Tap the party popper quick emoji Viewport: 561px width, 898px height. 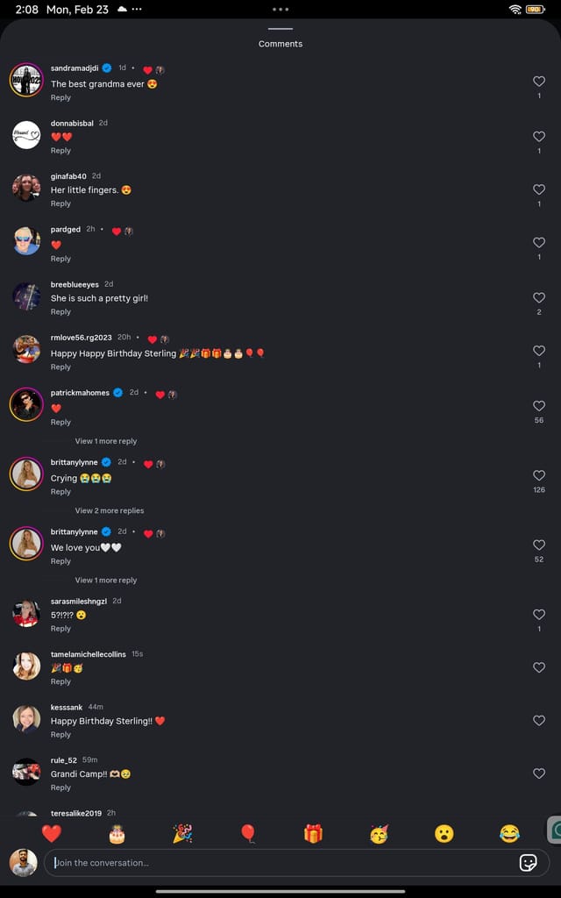182,833
